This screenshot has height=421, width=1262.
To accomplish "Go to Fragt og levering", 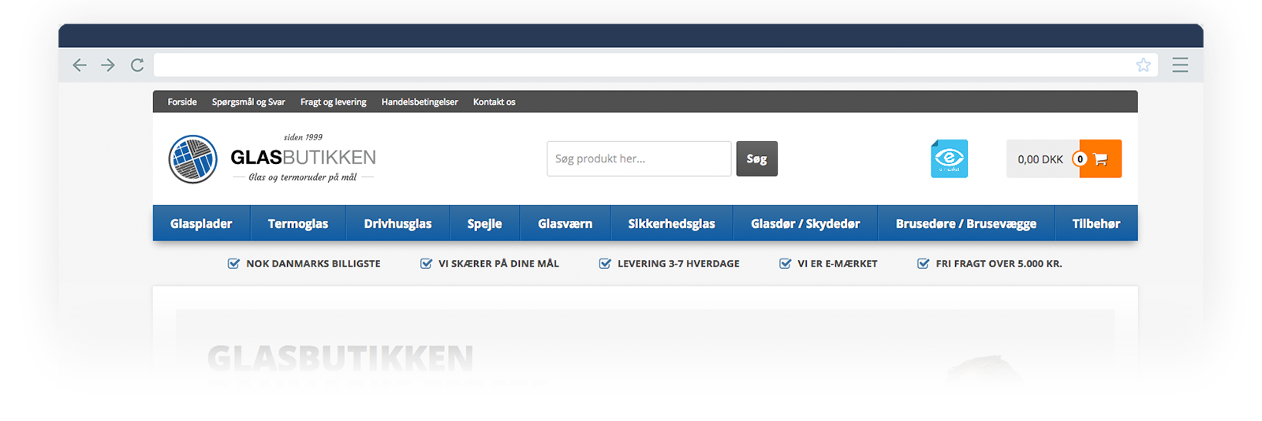I will pyautogui.click(x=333, y=102).
